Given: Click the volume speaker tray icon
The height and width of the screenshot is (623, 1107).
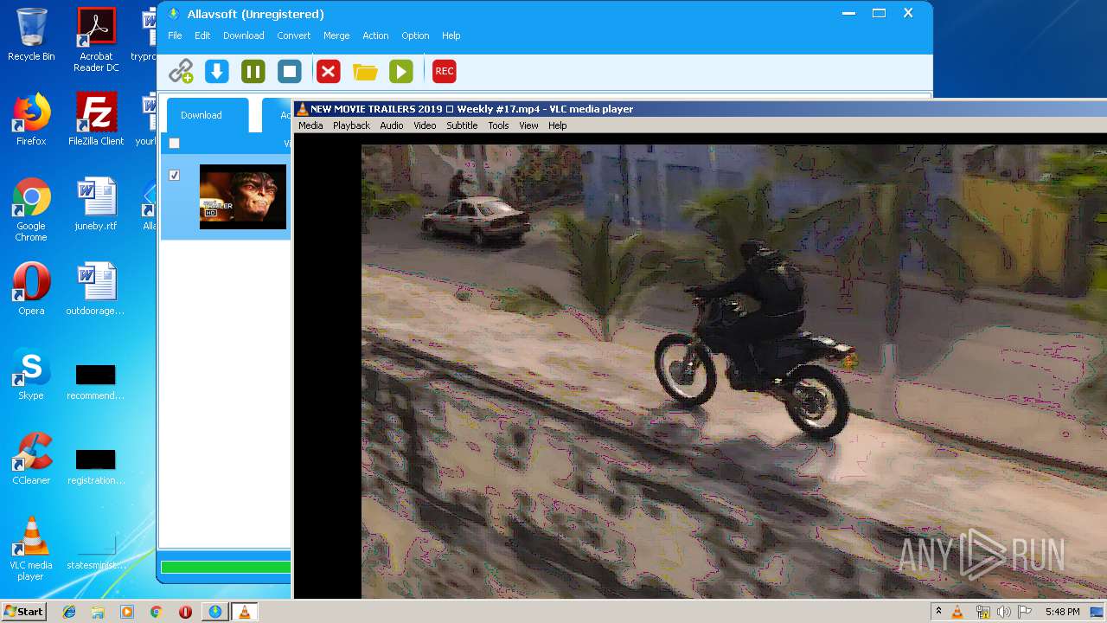Looking at the screenshot, I should click(x=1003, y=612).
